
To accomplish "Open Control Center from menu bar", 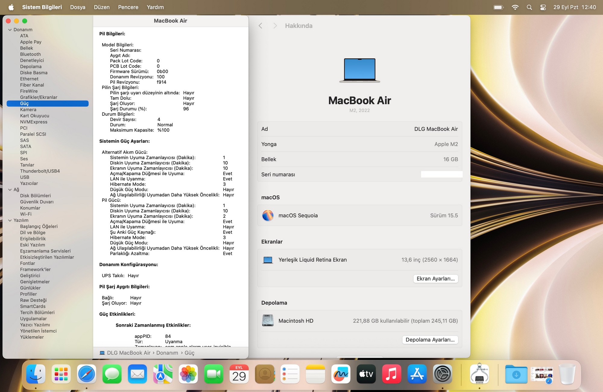I will 543,7.
